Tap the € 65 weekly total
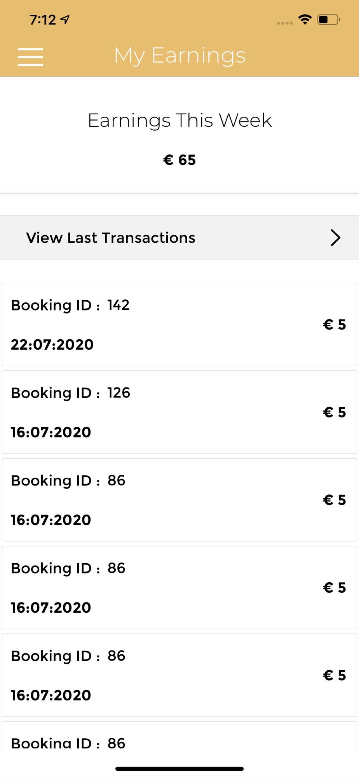The width and height of the screenshot is (359, 778). tap(179, 160)
